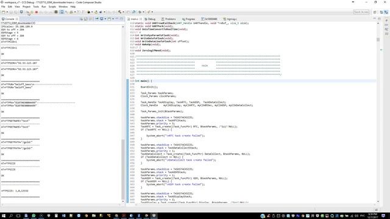Viewport: 390px width, 219px height.
Task: Click the Pin Console icon
Action: [x=97, y=19]
